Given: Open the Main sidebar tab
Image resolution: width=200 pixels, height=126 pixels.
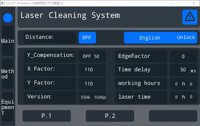Looking at the screenshot, I should click(x=8, y=41).
